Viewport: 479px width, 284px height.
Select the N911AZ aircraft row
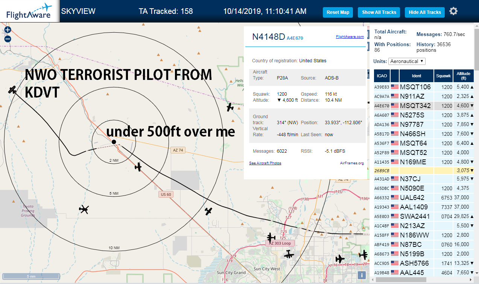(424, 96)
